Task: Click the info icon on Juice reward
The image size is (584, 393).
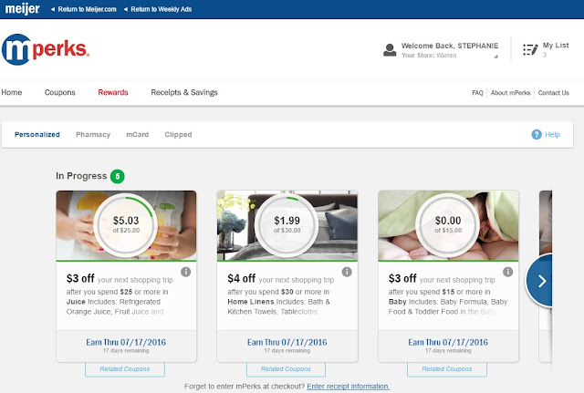Action: click(x=185, y=272)
